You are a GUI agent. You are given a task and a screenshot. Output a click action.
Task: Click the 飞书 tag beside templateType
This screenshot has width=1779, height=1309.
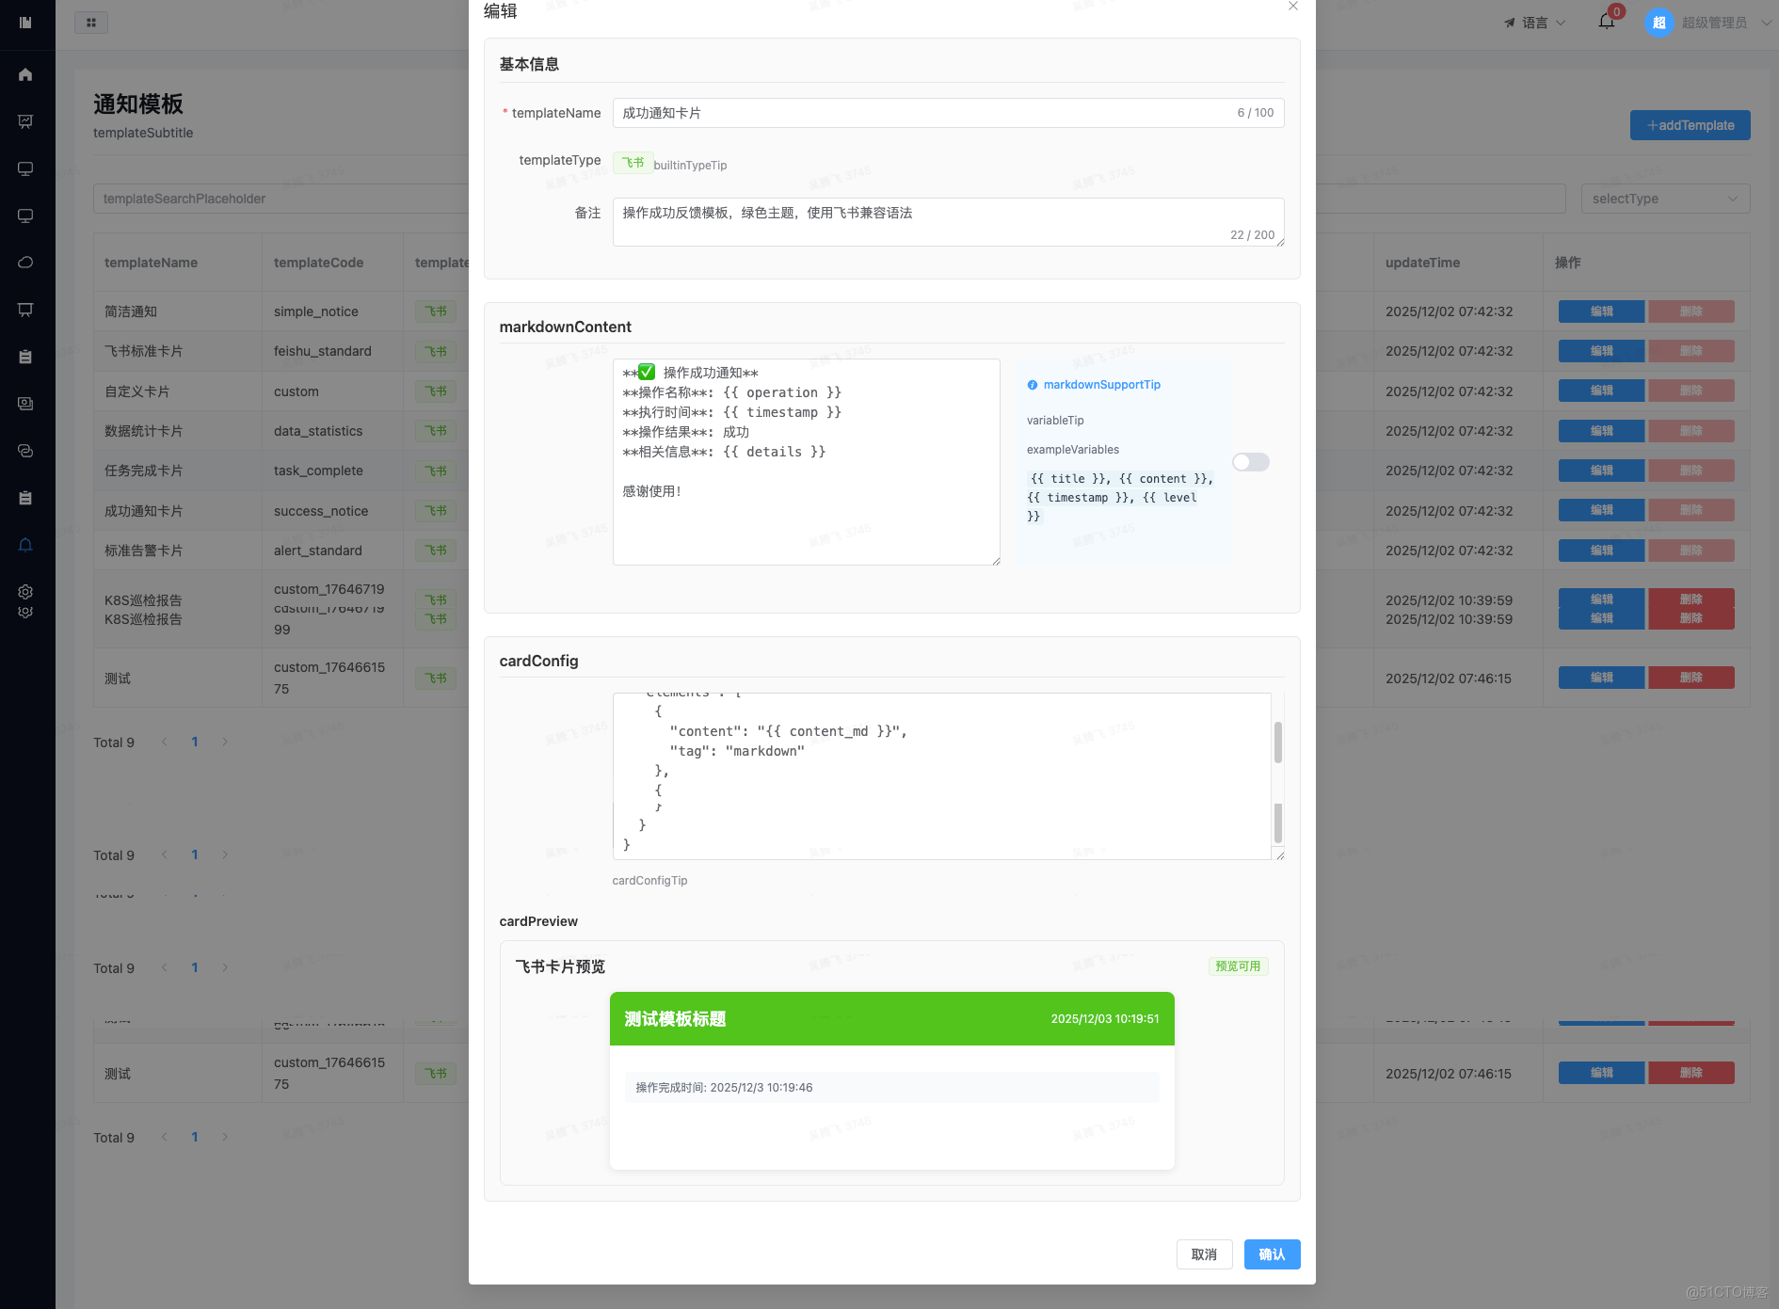coord(633,163)
